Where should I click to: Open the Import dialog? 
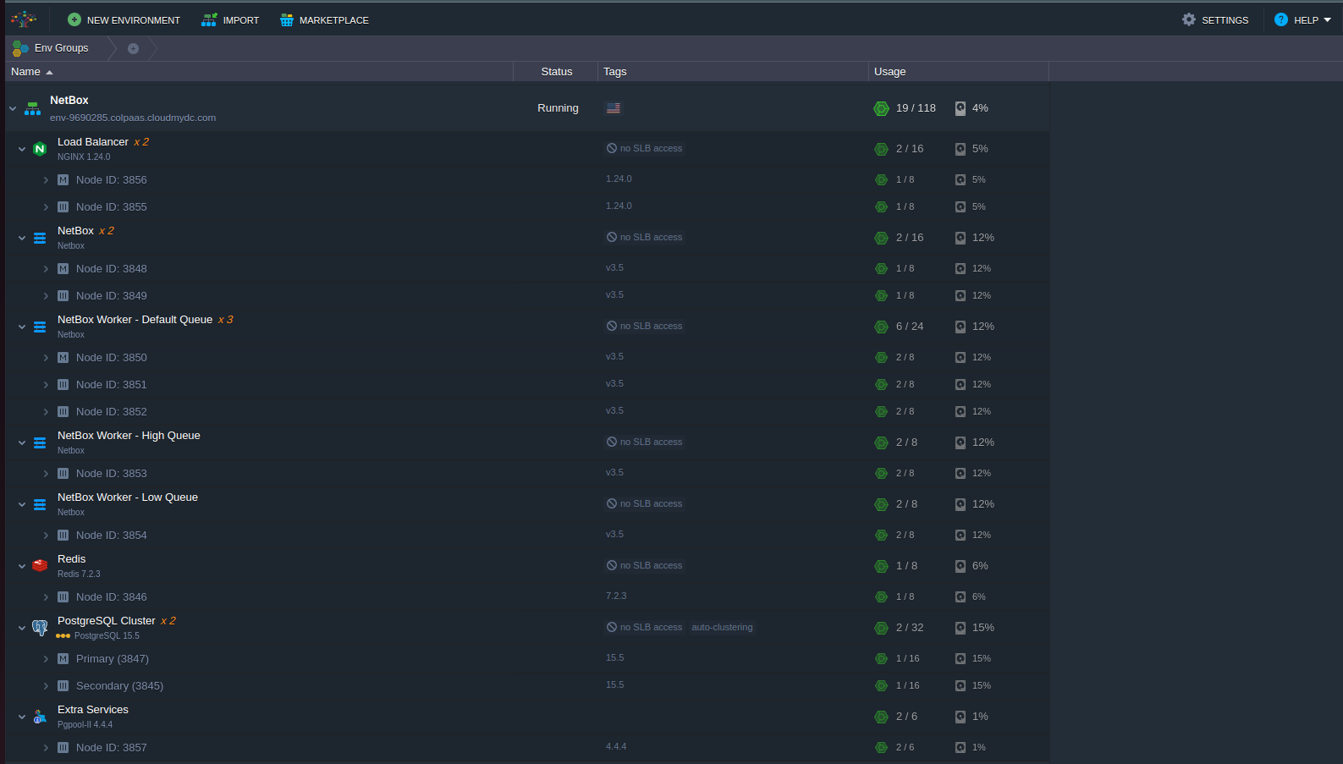tap(230, 19)
